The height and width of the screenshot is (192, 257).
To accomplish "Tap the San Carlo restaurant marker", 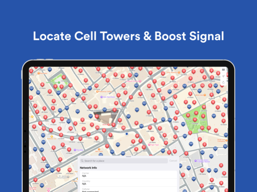I will pos(99,149).
